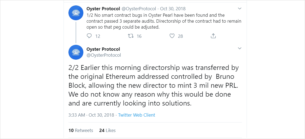Expand the second tweet's options chevron
Screen dimensions: 305x139
pyautogui.click(x=240, y=48)
